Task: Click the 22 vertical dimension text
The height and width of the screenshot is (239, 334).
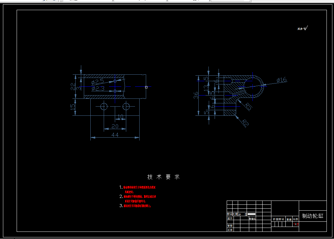Action: click(x=73, y=86)
